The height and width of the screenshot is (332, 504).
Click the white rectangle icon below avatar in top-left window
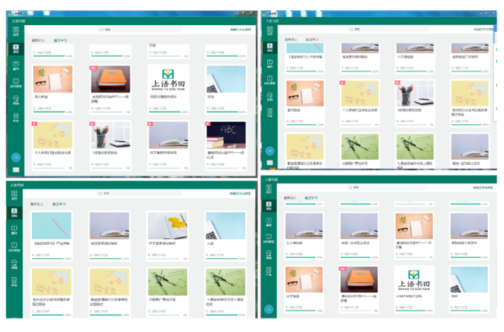click(x=16, y=170)
